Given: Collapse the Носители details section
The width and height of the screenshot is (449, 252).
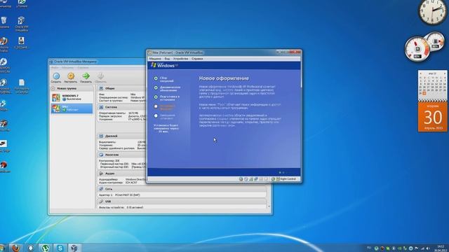Looking at the screenshot, I should point(101,155).
